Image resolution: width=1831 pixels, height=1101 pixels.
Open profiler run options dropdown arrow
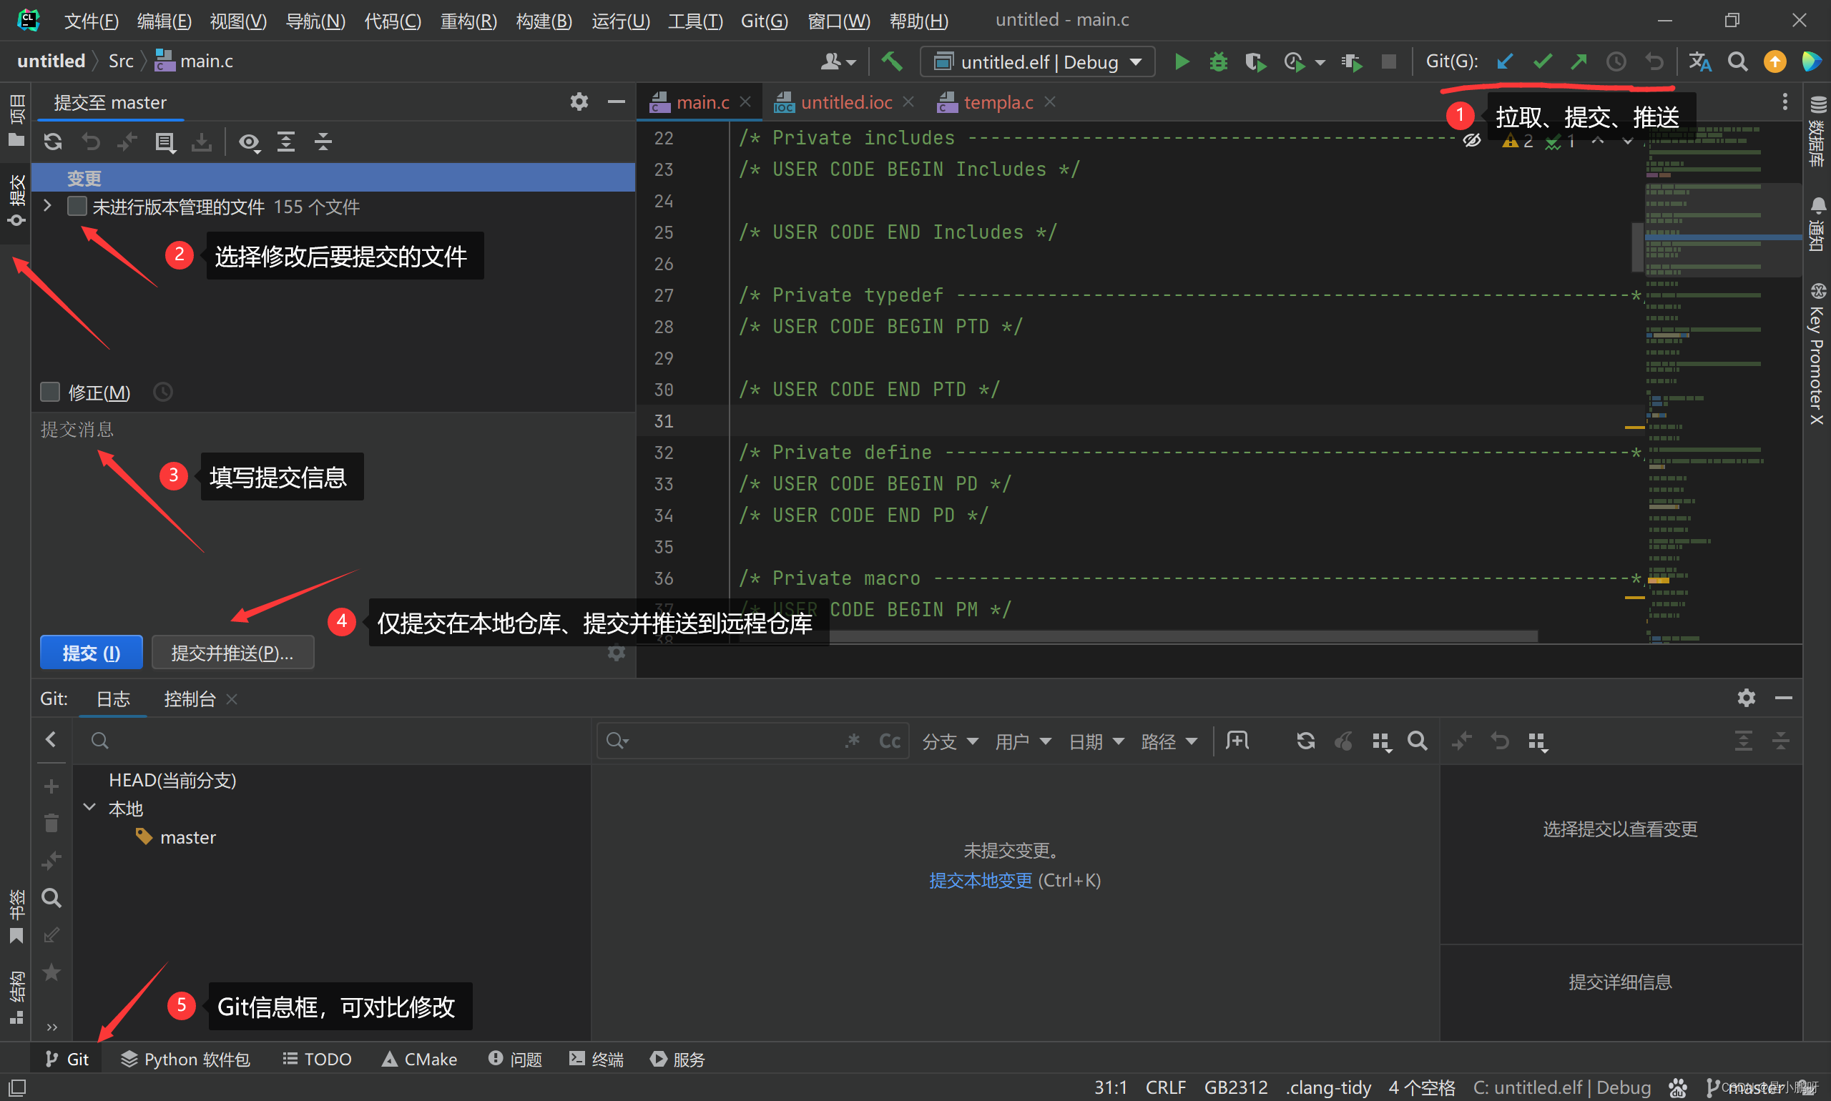point(1320,62)
